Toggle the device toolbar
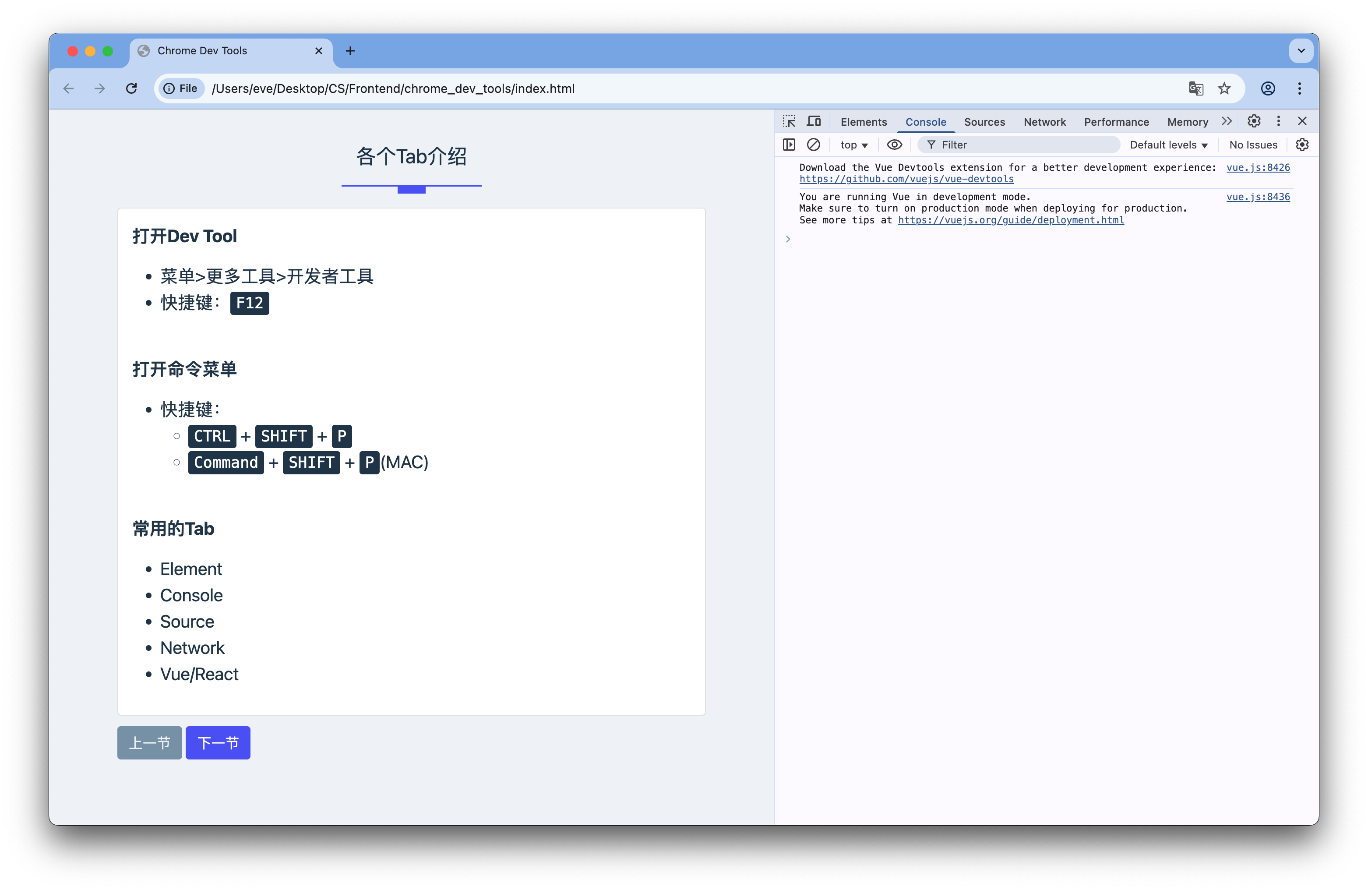The image size is (1368, 890). coord(814,121)
